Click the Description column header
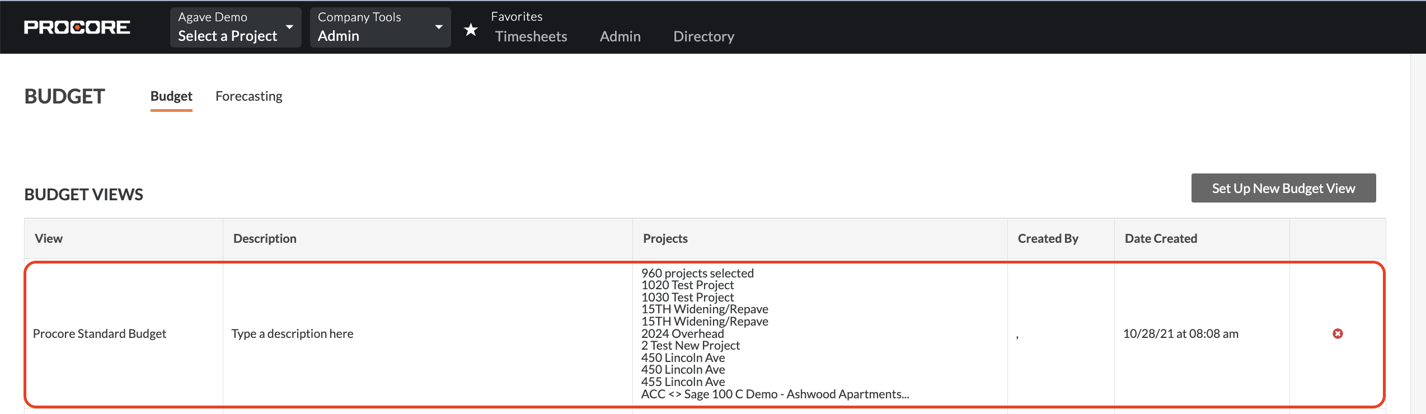Viewport: 1426px width, 414px height. click(x=265, y=239)
